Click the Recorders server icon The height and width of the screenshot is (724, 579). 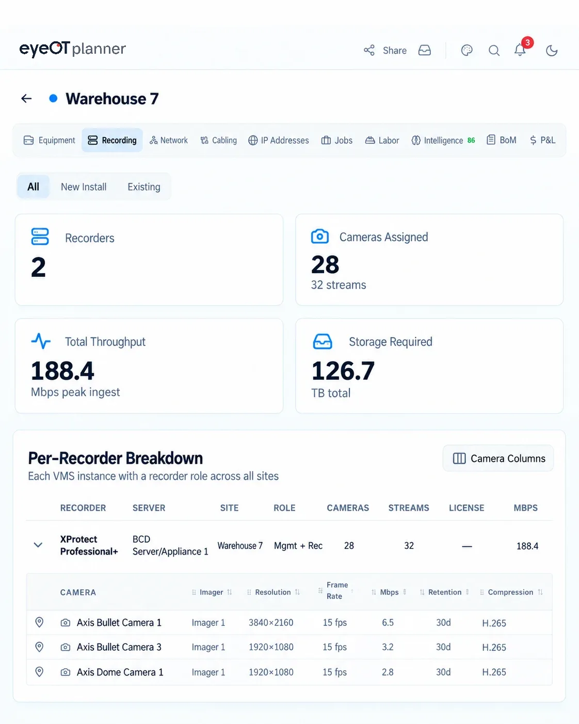click(x=40, y=237)
